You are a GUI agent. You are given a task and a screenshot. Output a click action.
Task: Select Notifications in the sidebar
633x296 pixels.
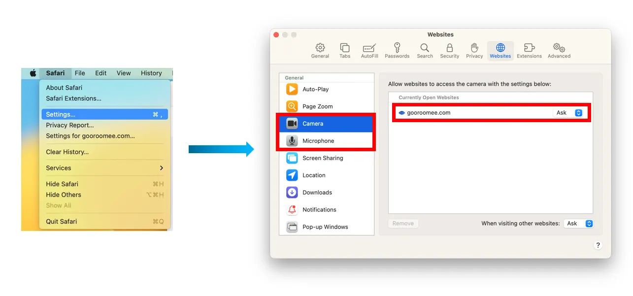[327, 210]
